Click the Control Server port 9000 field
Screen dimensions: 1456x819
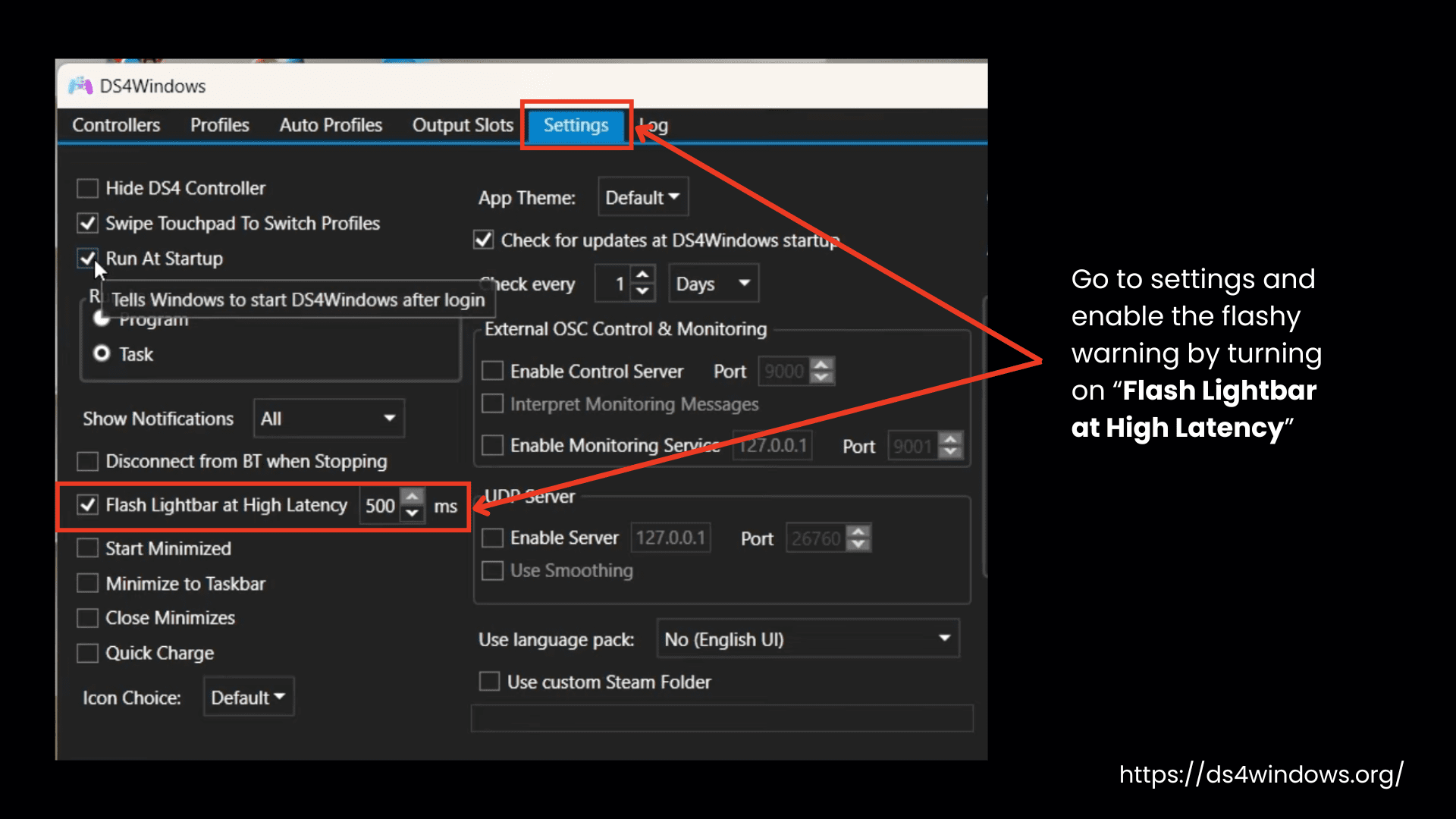[784, 371]
